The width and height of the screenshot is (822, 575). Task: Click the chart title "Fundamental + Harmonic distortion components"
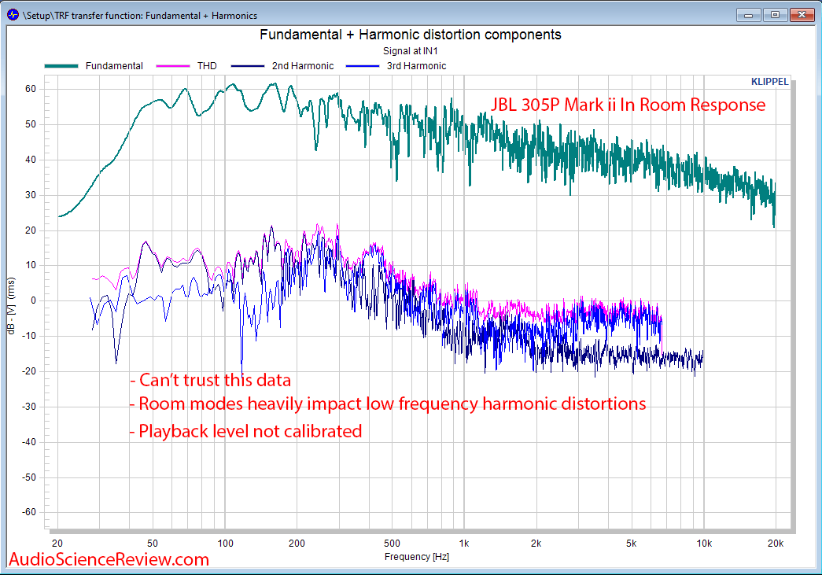411,35
